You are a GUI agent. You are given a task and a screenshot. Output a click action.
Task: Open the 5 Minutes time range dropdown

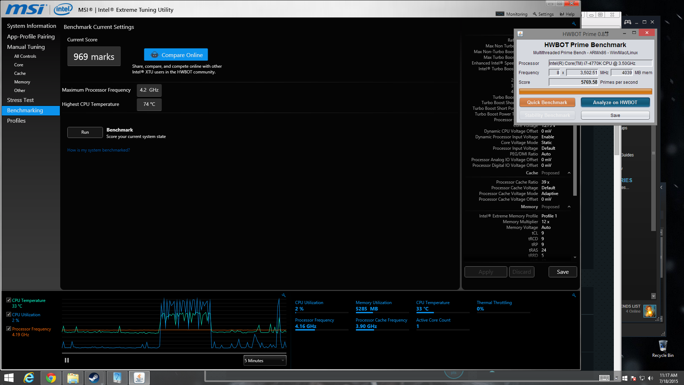click(x=265, y=361)
